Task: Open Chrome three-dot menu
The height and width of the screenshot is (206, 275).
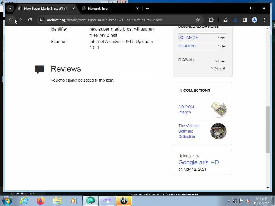Action: [x=264, y=20]
